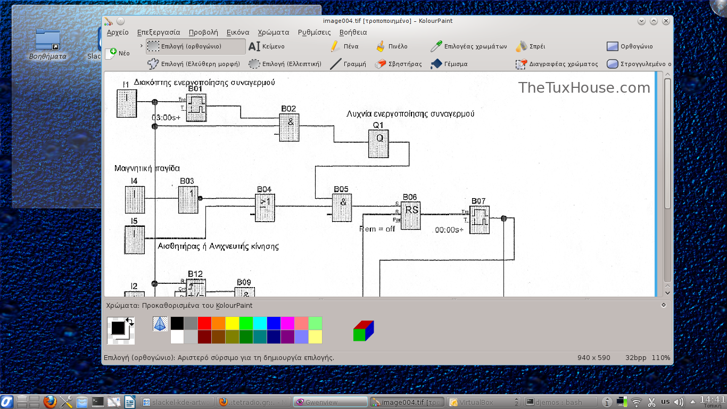This screenshot has width=727, height=409.
Task: Pick the Eraser tool (Σβηστήρας)
Action: coord(398,64)
